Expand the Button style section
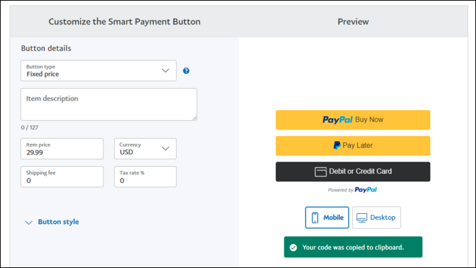The width and height of the screenshot is (476, 268). coord(52,222)
